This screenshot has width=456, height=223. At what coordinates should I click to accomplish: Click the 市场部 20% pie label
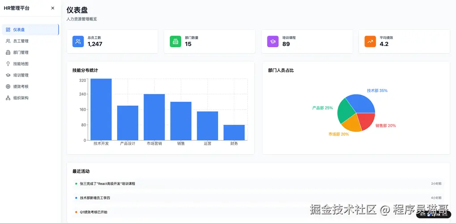tap(339, 134)
